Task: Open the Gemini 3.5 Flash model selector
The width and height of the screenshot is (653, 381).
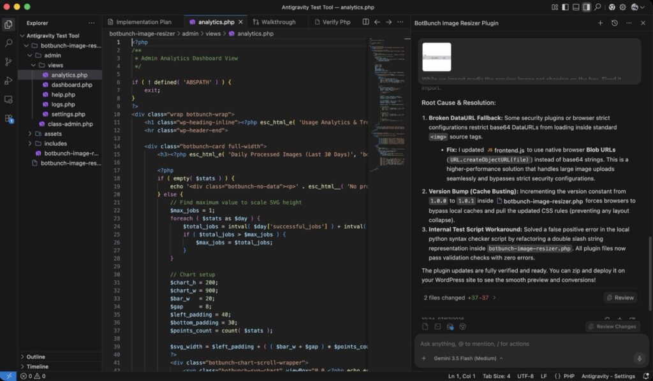Action: click(468, 358)
